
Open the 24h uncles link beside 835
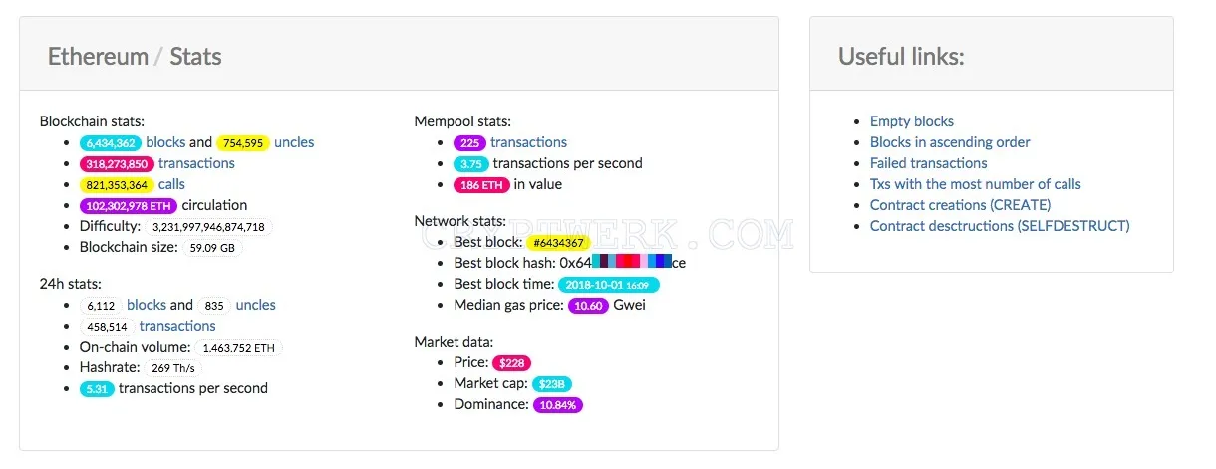point(256,305)
